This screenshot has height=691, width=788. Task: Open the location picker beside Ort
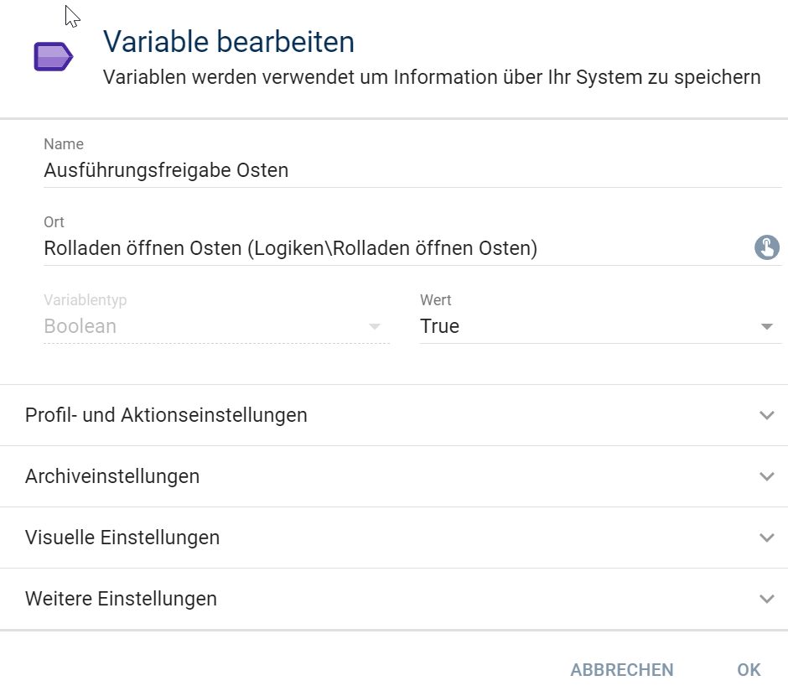coord(766,247)
